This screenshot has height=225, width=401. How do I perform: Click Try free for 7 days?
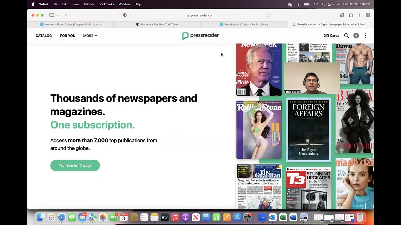tap(75, 165)
